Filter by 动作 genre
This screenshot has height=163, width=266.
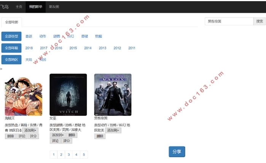pyautogui.click(x=43, y=36)
